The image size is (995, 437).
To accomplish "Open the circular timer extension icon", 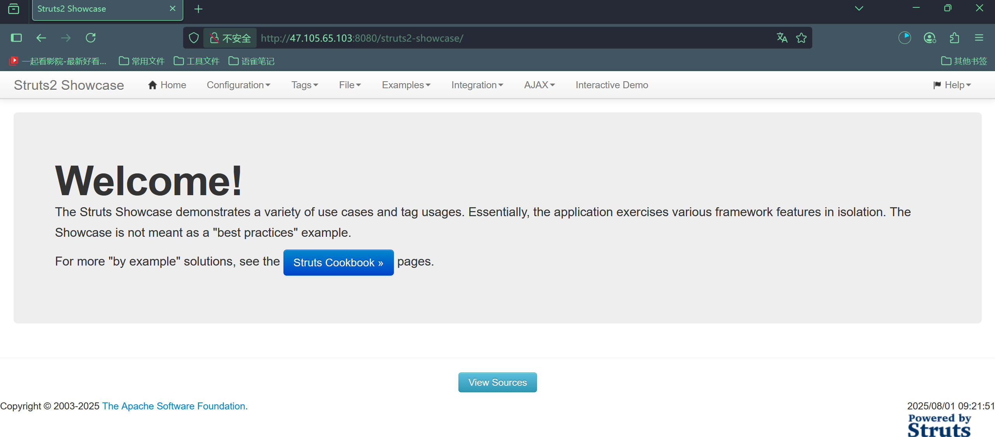I will 905,38.
